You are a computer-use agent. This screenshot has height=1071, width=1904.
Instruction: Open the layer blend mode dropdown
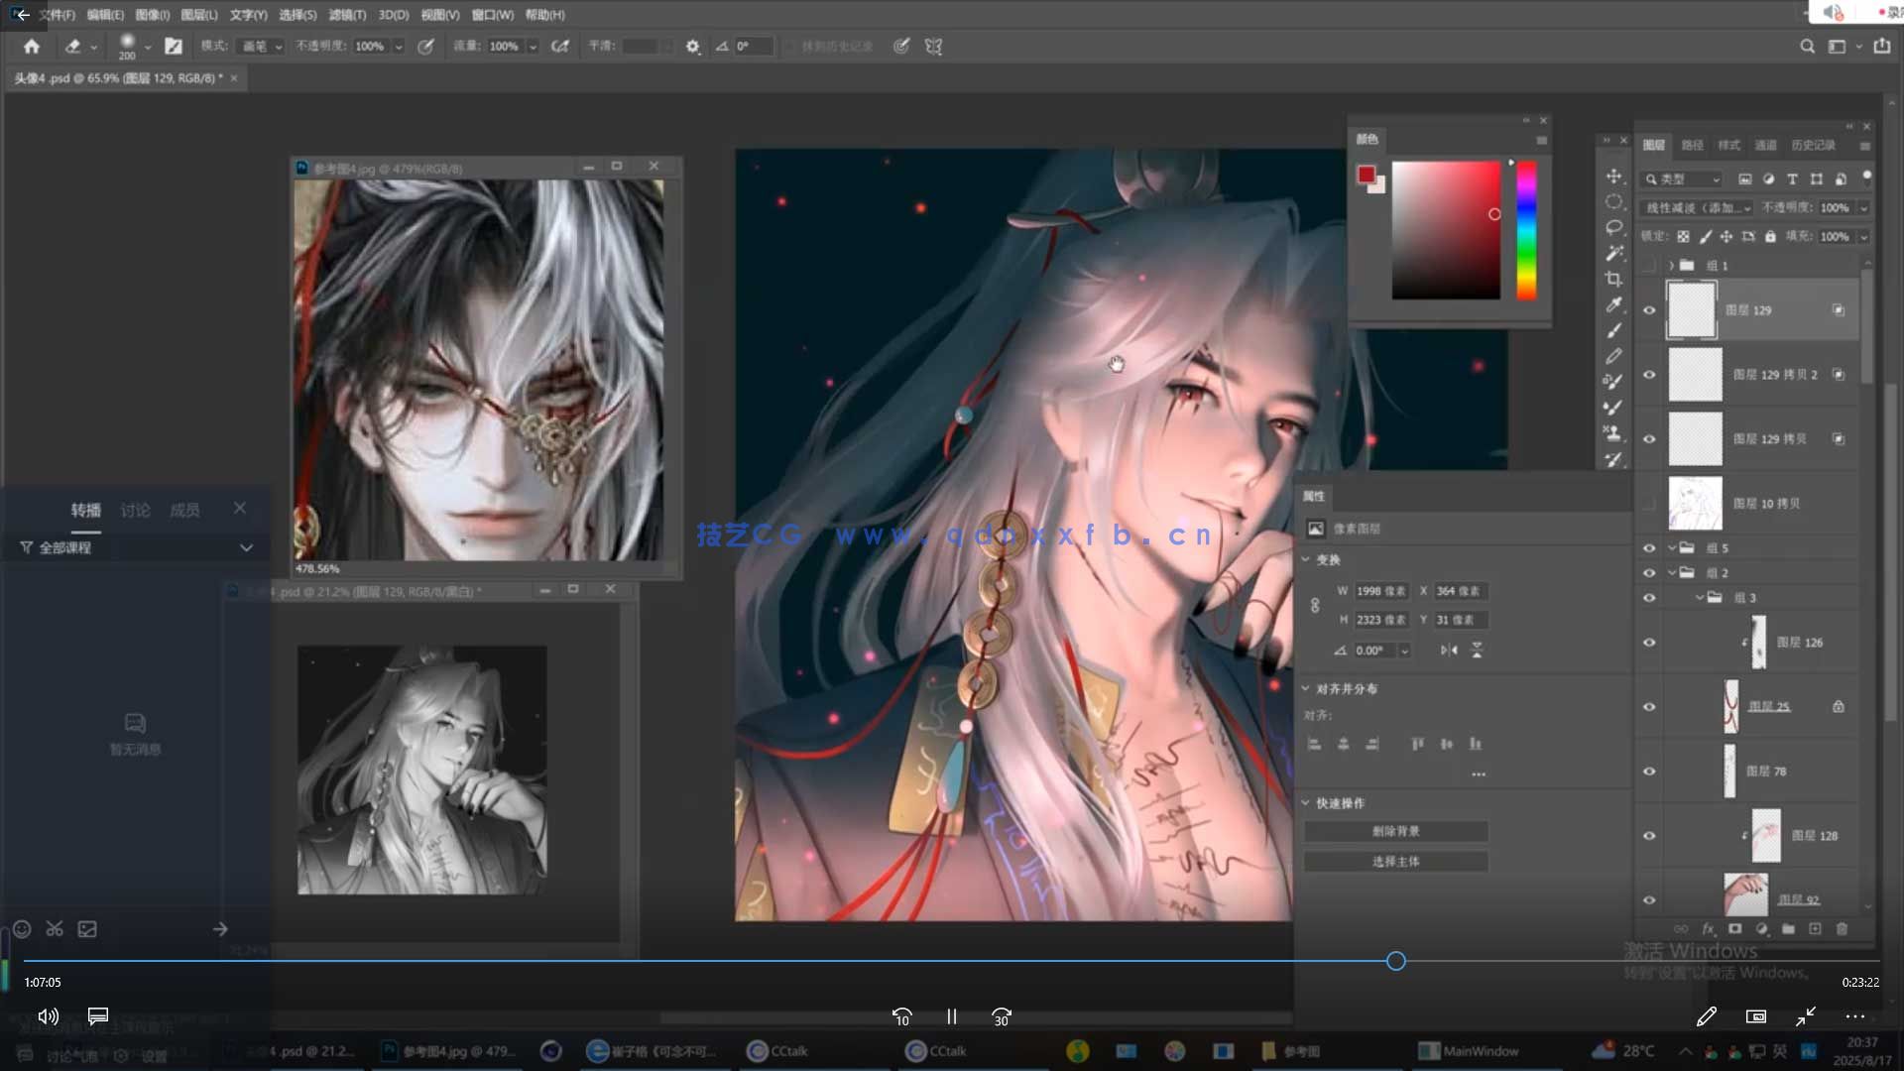(x=1698, y=208)
